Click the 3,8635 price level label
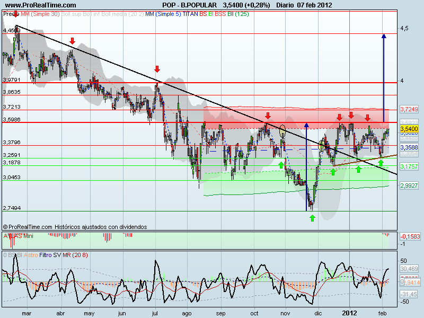Viewport: 424px width, 318px height. pyautogui.click(x=11, y=92)
